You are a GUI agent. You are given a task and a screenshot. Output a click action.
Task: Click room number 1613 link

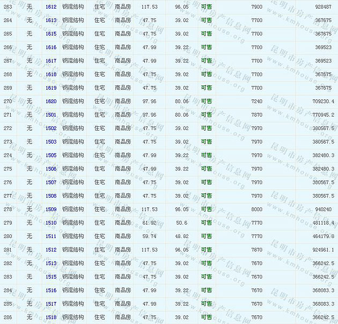51,20
